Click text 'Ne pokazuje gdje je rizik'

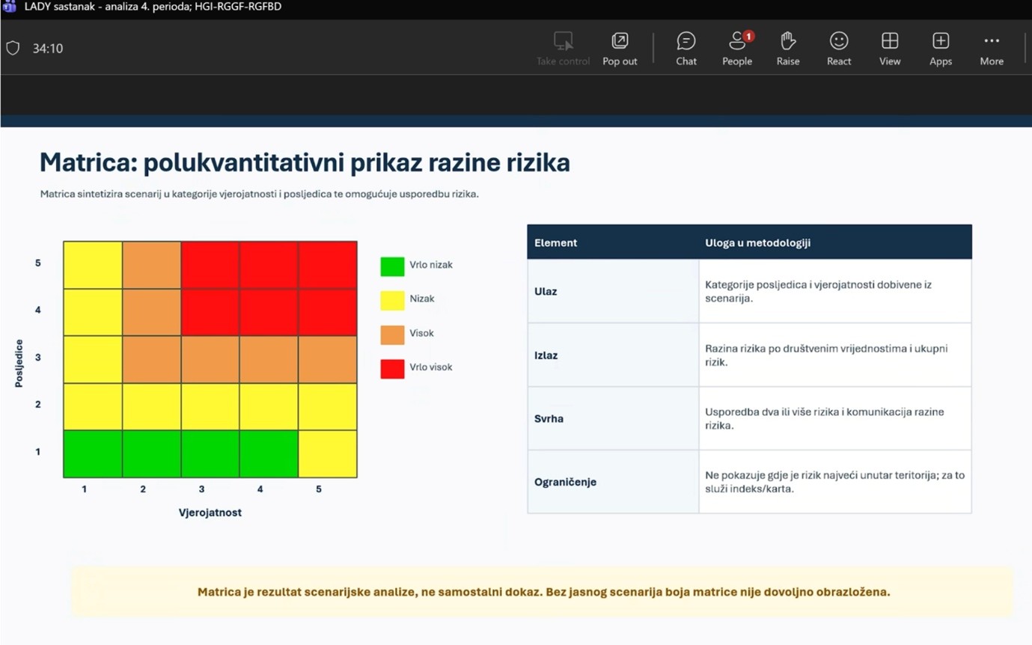[x=761, y=476]
